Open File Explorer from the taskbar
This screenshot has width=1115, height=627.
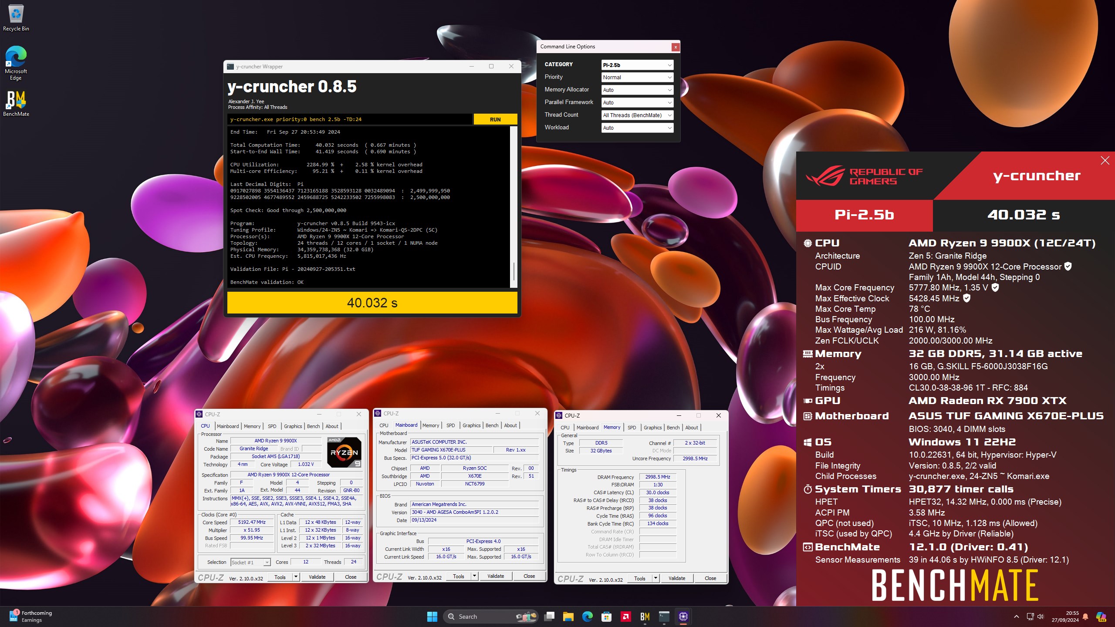pos(568,617)
